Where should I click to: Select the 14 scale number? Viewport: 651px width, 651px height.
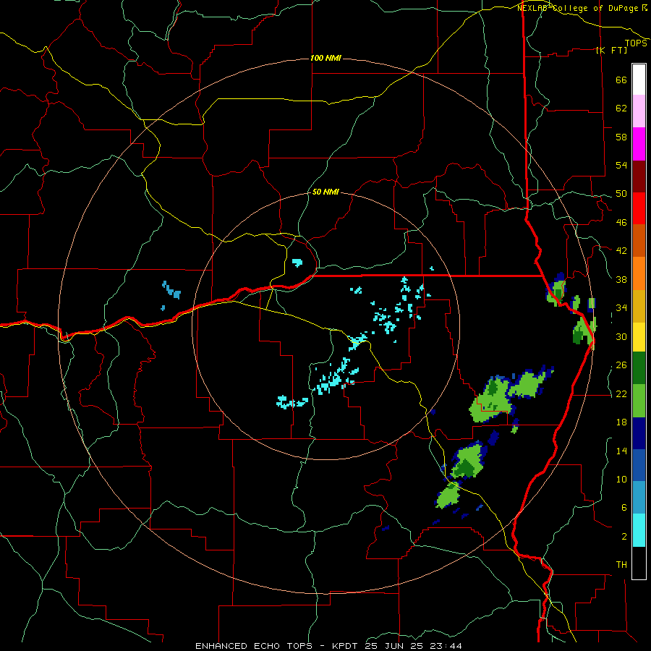(x=621, y=451)
